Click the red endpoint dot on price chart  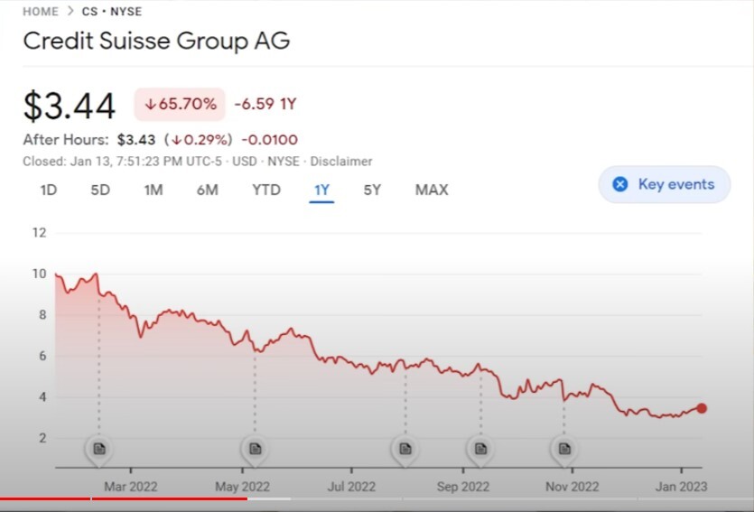[x=702, y=408]
